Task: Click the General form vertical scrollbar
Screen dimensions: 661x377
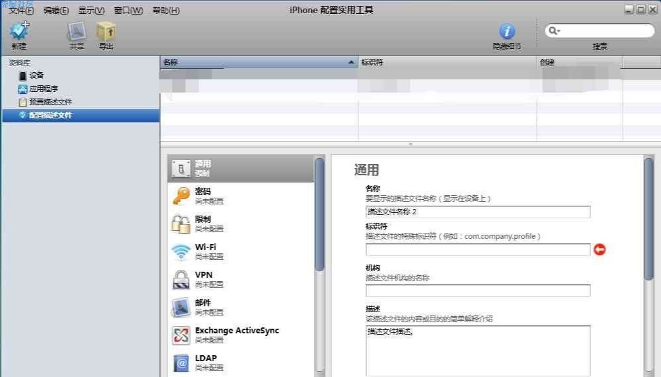Action: [x=649, y=218]
